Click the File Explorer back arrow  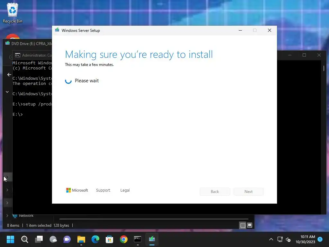[x=9, y=75]
